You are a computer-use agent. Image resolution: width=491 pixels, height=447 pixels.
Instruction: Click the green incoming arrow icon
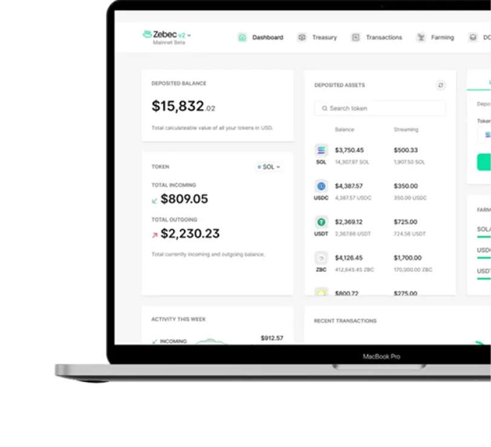click(155, 200)
